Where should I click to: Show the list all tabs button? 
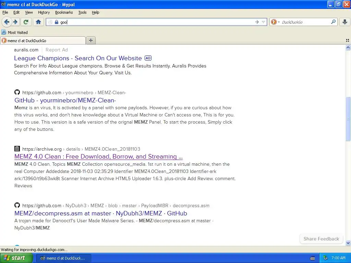348,40
